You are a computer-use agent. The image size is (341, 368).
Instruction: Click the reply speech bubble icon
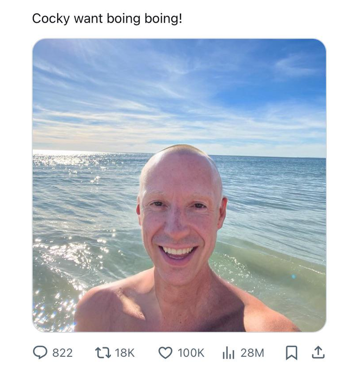40,352
